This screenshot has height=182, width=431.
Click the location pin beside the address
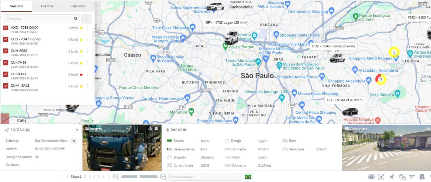click(74, 141)
